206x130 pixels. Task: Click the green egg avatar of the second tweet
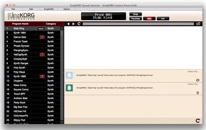click(69, 88)
